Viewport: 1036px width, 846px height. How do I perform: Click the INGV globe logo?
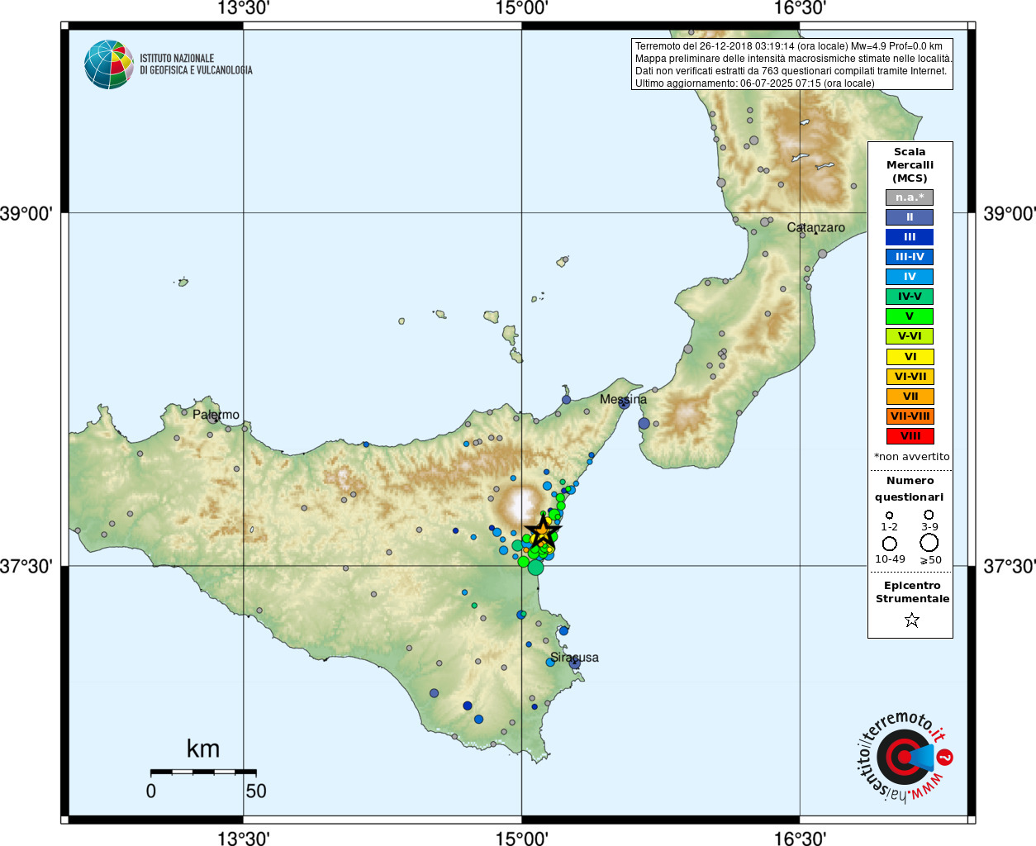coord(109,64)
